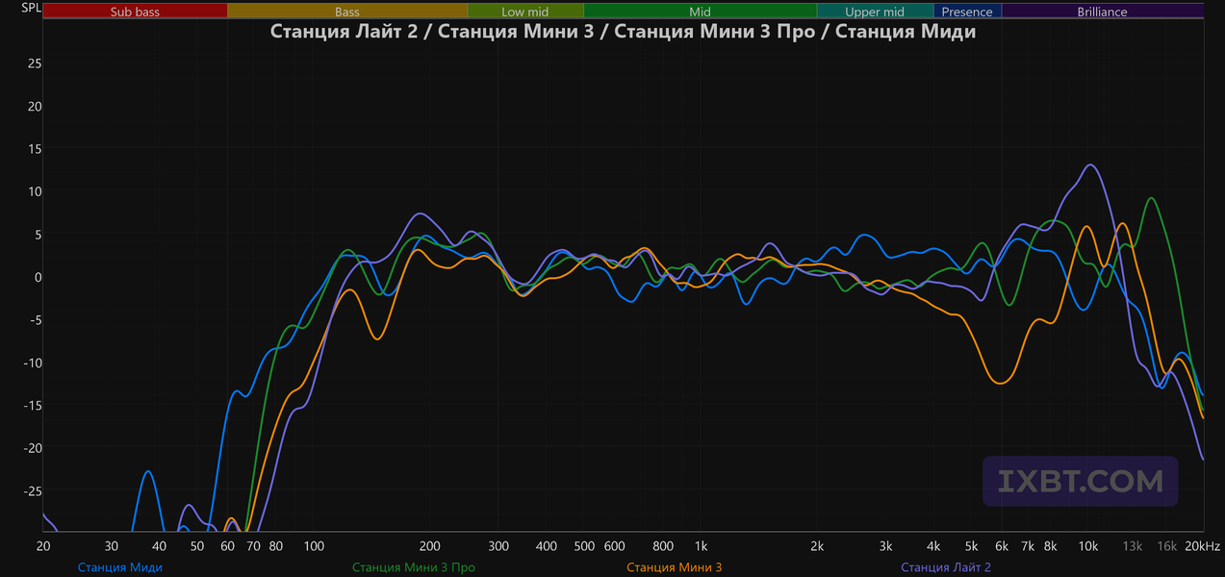Viewport: 1225px width, 577px height.
Task: Click the -25 dB level axis label
Action: tap(32, 490)
